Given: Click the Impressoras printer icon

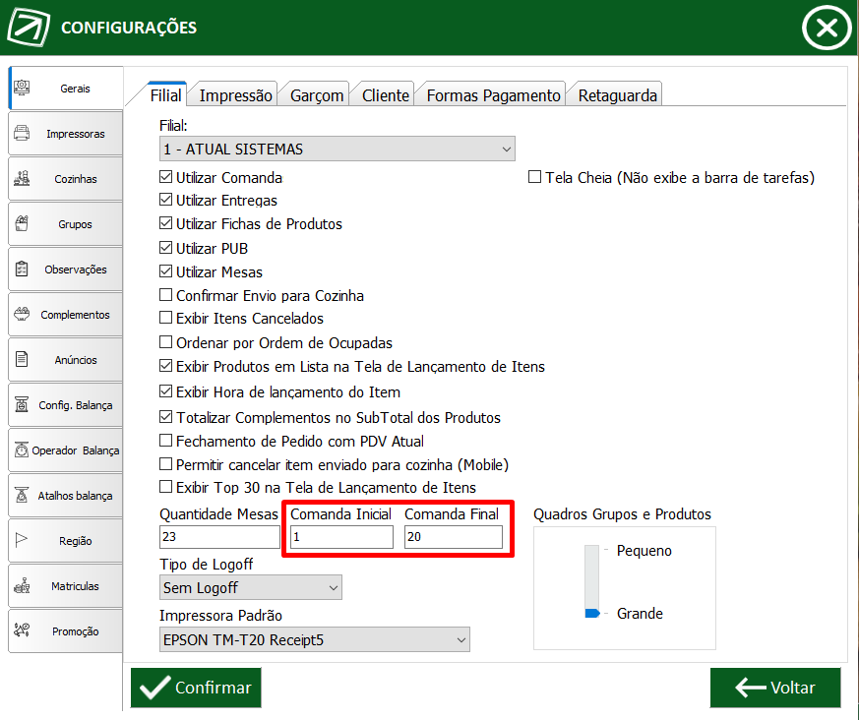Looking at the screenshot, I should pyautogui.click(x=22, y=133).
